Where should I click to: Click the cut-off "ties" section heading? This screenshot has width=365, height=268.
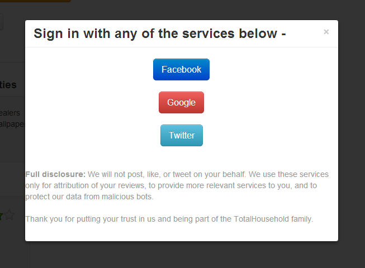(9, 85)
